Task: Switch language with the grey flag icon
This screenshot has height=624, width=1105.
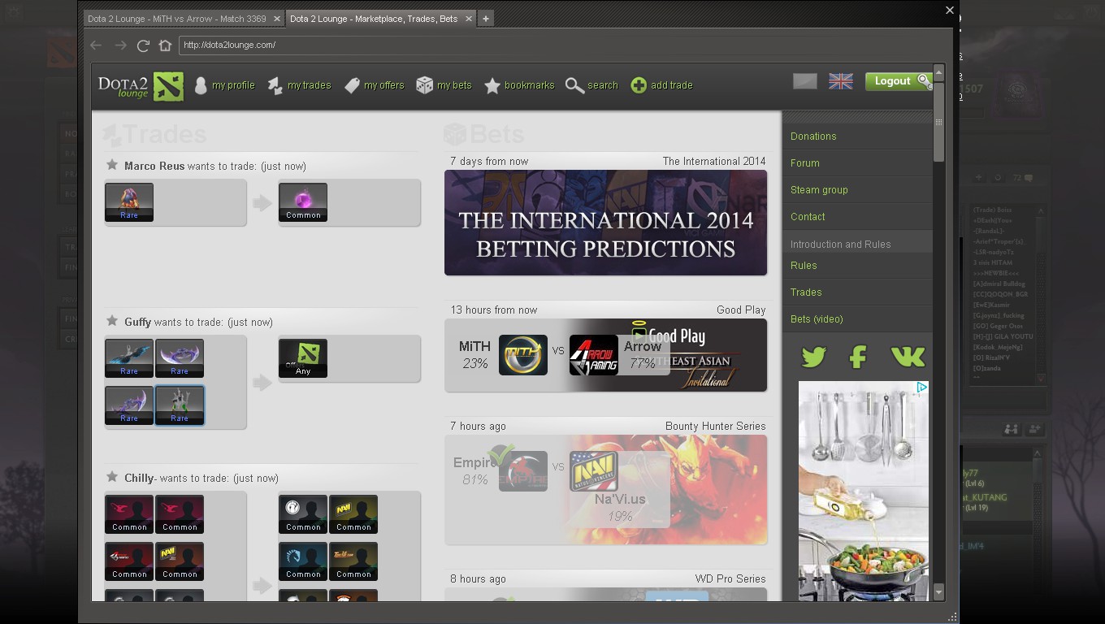Action: pyautogui.click(x=805, y=81)
